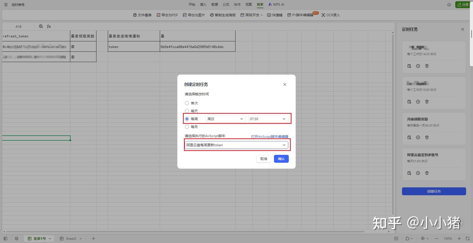473x243 pixels.
Task: Open the AirScript script selection dropdown
Action: coord(236,145)
